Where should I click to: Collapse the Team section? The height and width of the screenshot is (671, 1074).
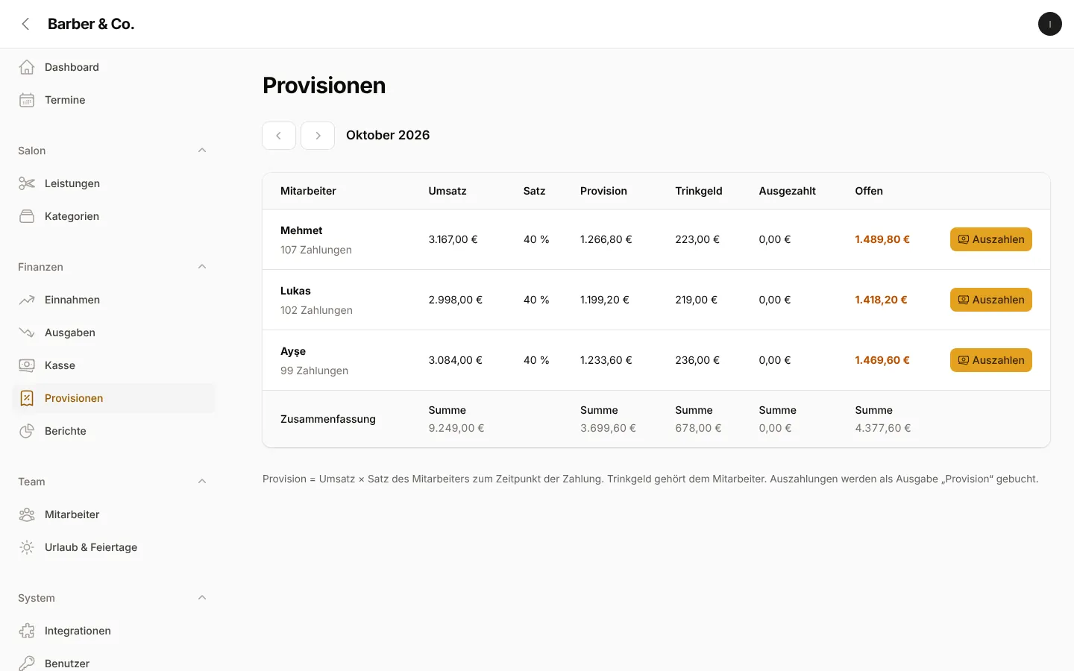[202, 482]
